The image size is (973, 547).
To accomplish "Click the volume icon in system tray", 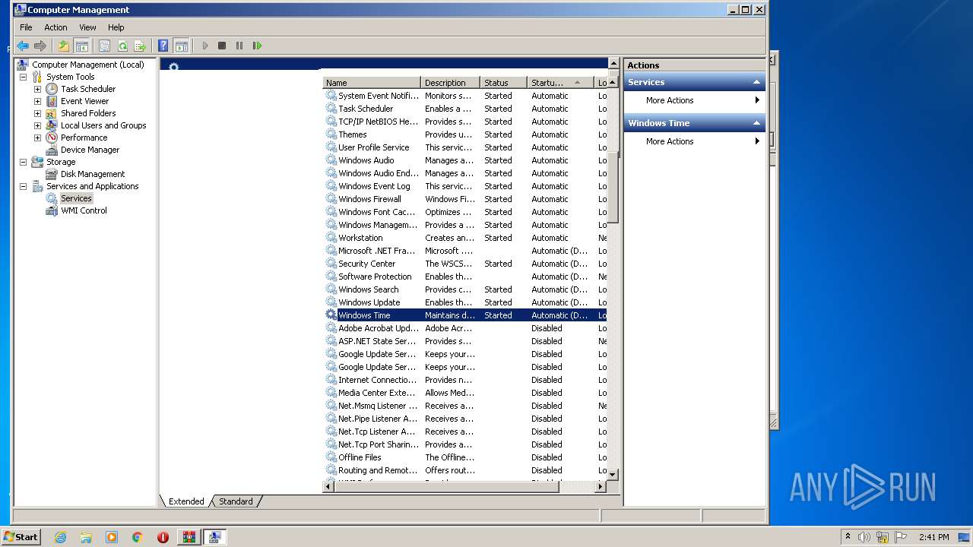I will pos(864,537).
